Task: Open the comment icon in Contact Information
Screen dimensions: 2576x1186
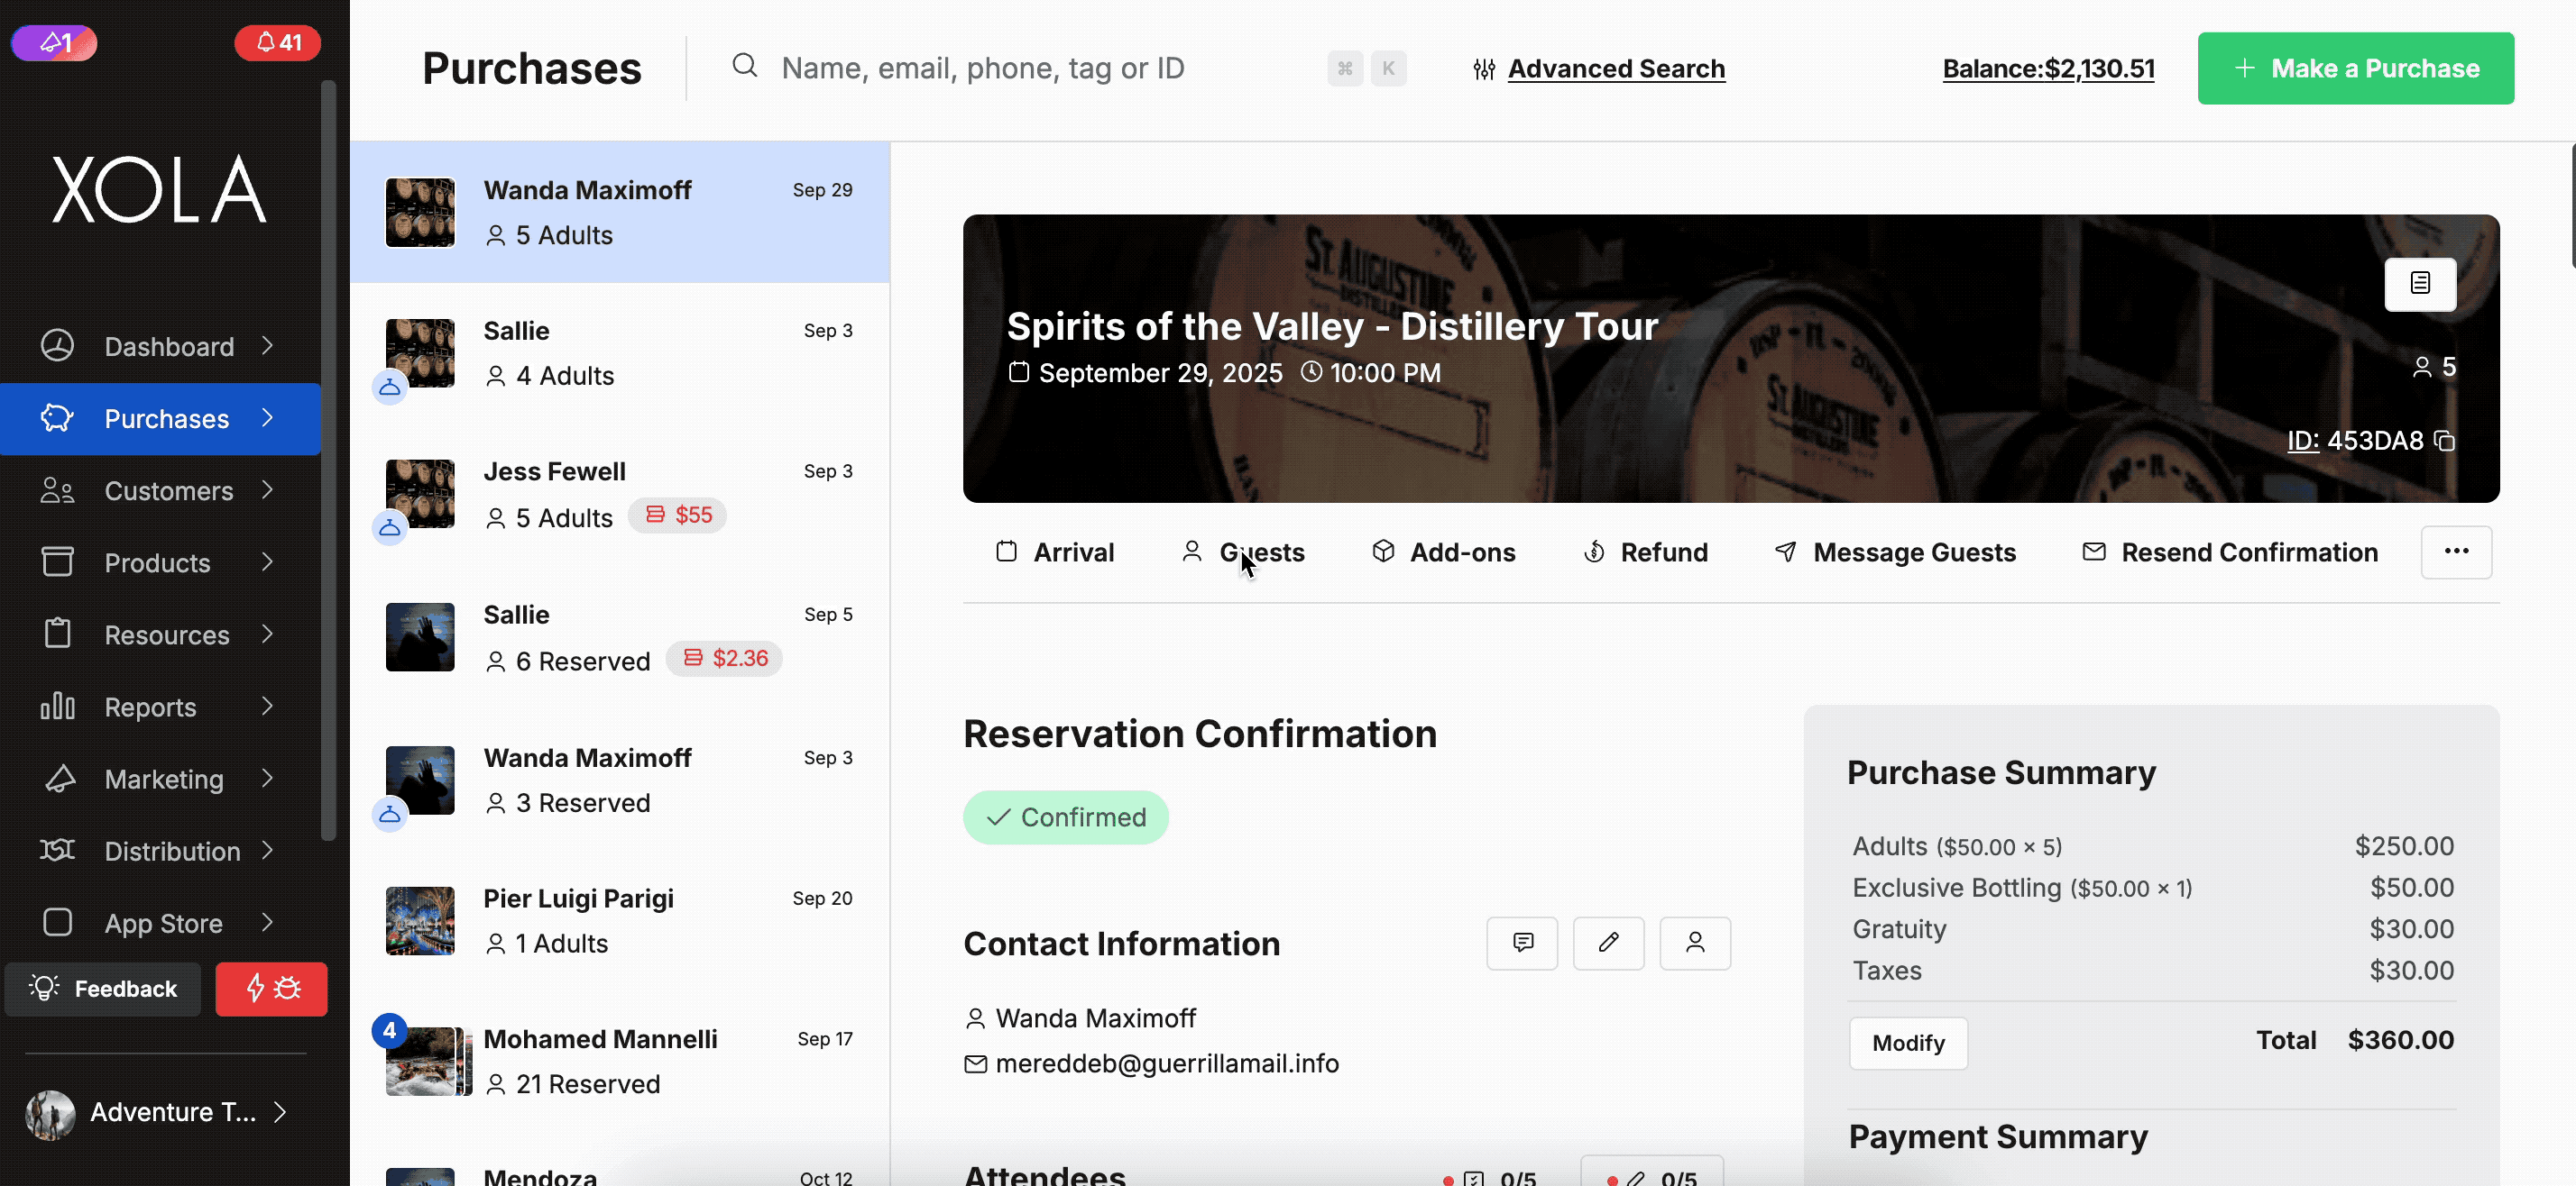Action: pyautogui.click(x=1521, y=942)
